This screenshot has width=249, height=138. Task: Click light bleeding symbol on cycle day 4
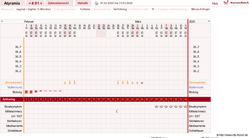(x=41, y=91)
